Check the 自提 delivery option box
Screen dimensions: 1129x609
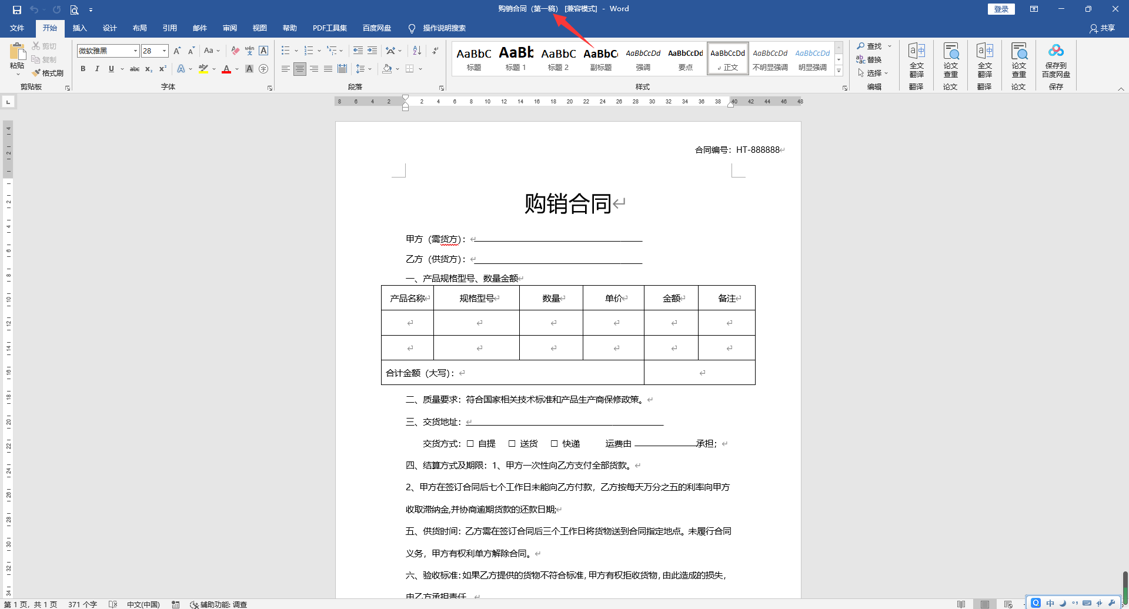pyautogui.click(x=470, y=444)
